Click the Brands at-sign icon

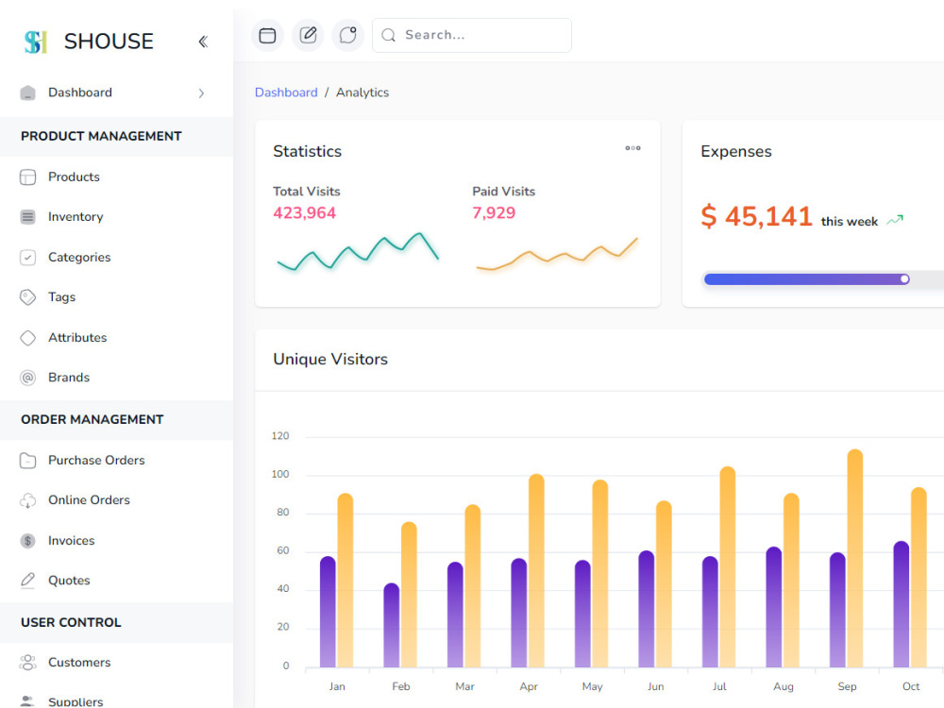pos(27,378)
